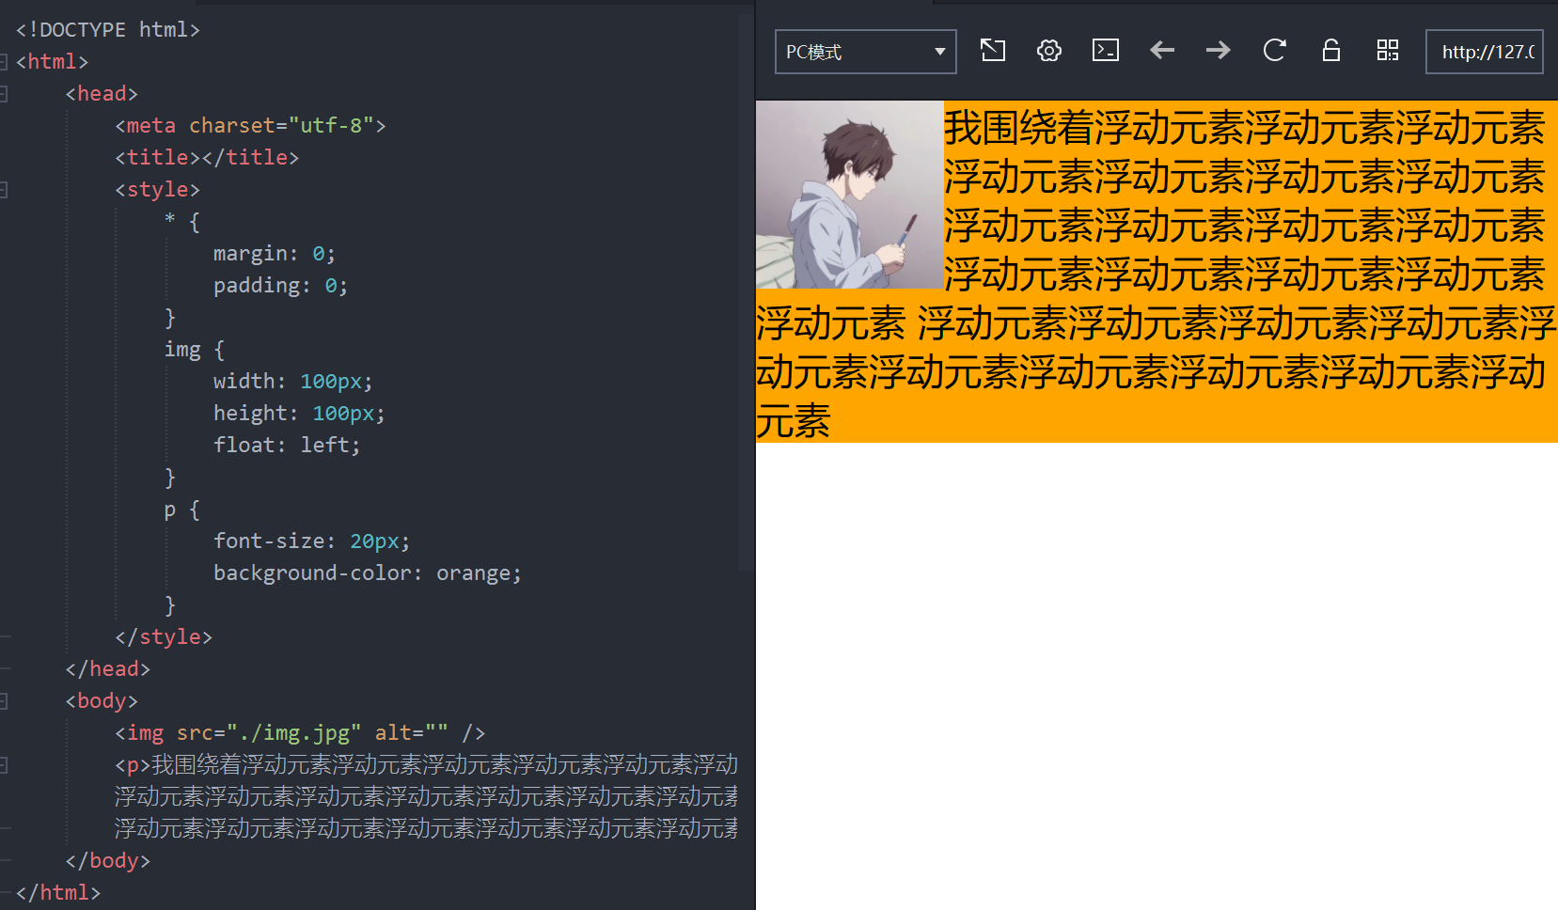Image resolution: width=1558 pixels, height=910 pixels.
Task: Click the floated anime boy image
Action: [850, 195]
